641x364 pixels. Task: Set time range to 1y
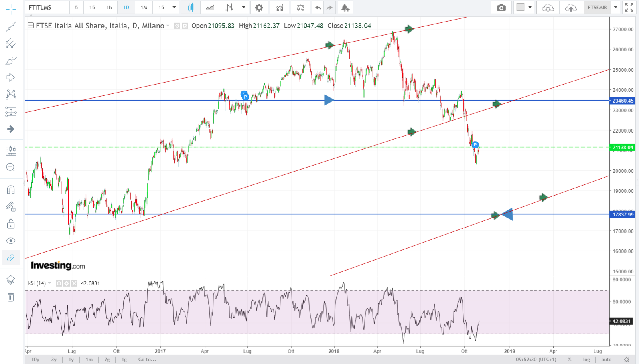pyautogui.click(x=71, y=360)
